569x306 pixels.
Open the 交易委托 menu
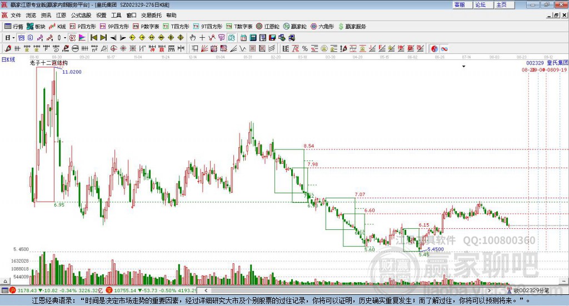point(151,15)
